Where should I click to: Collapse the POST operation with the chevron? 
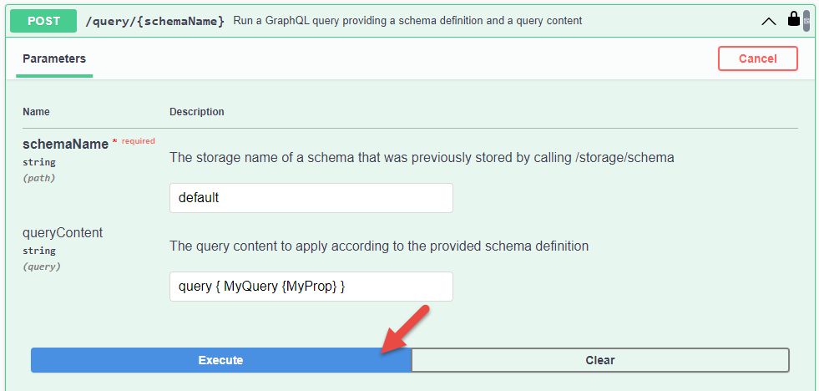[769, 21]
